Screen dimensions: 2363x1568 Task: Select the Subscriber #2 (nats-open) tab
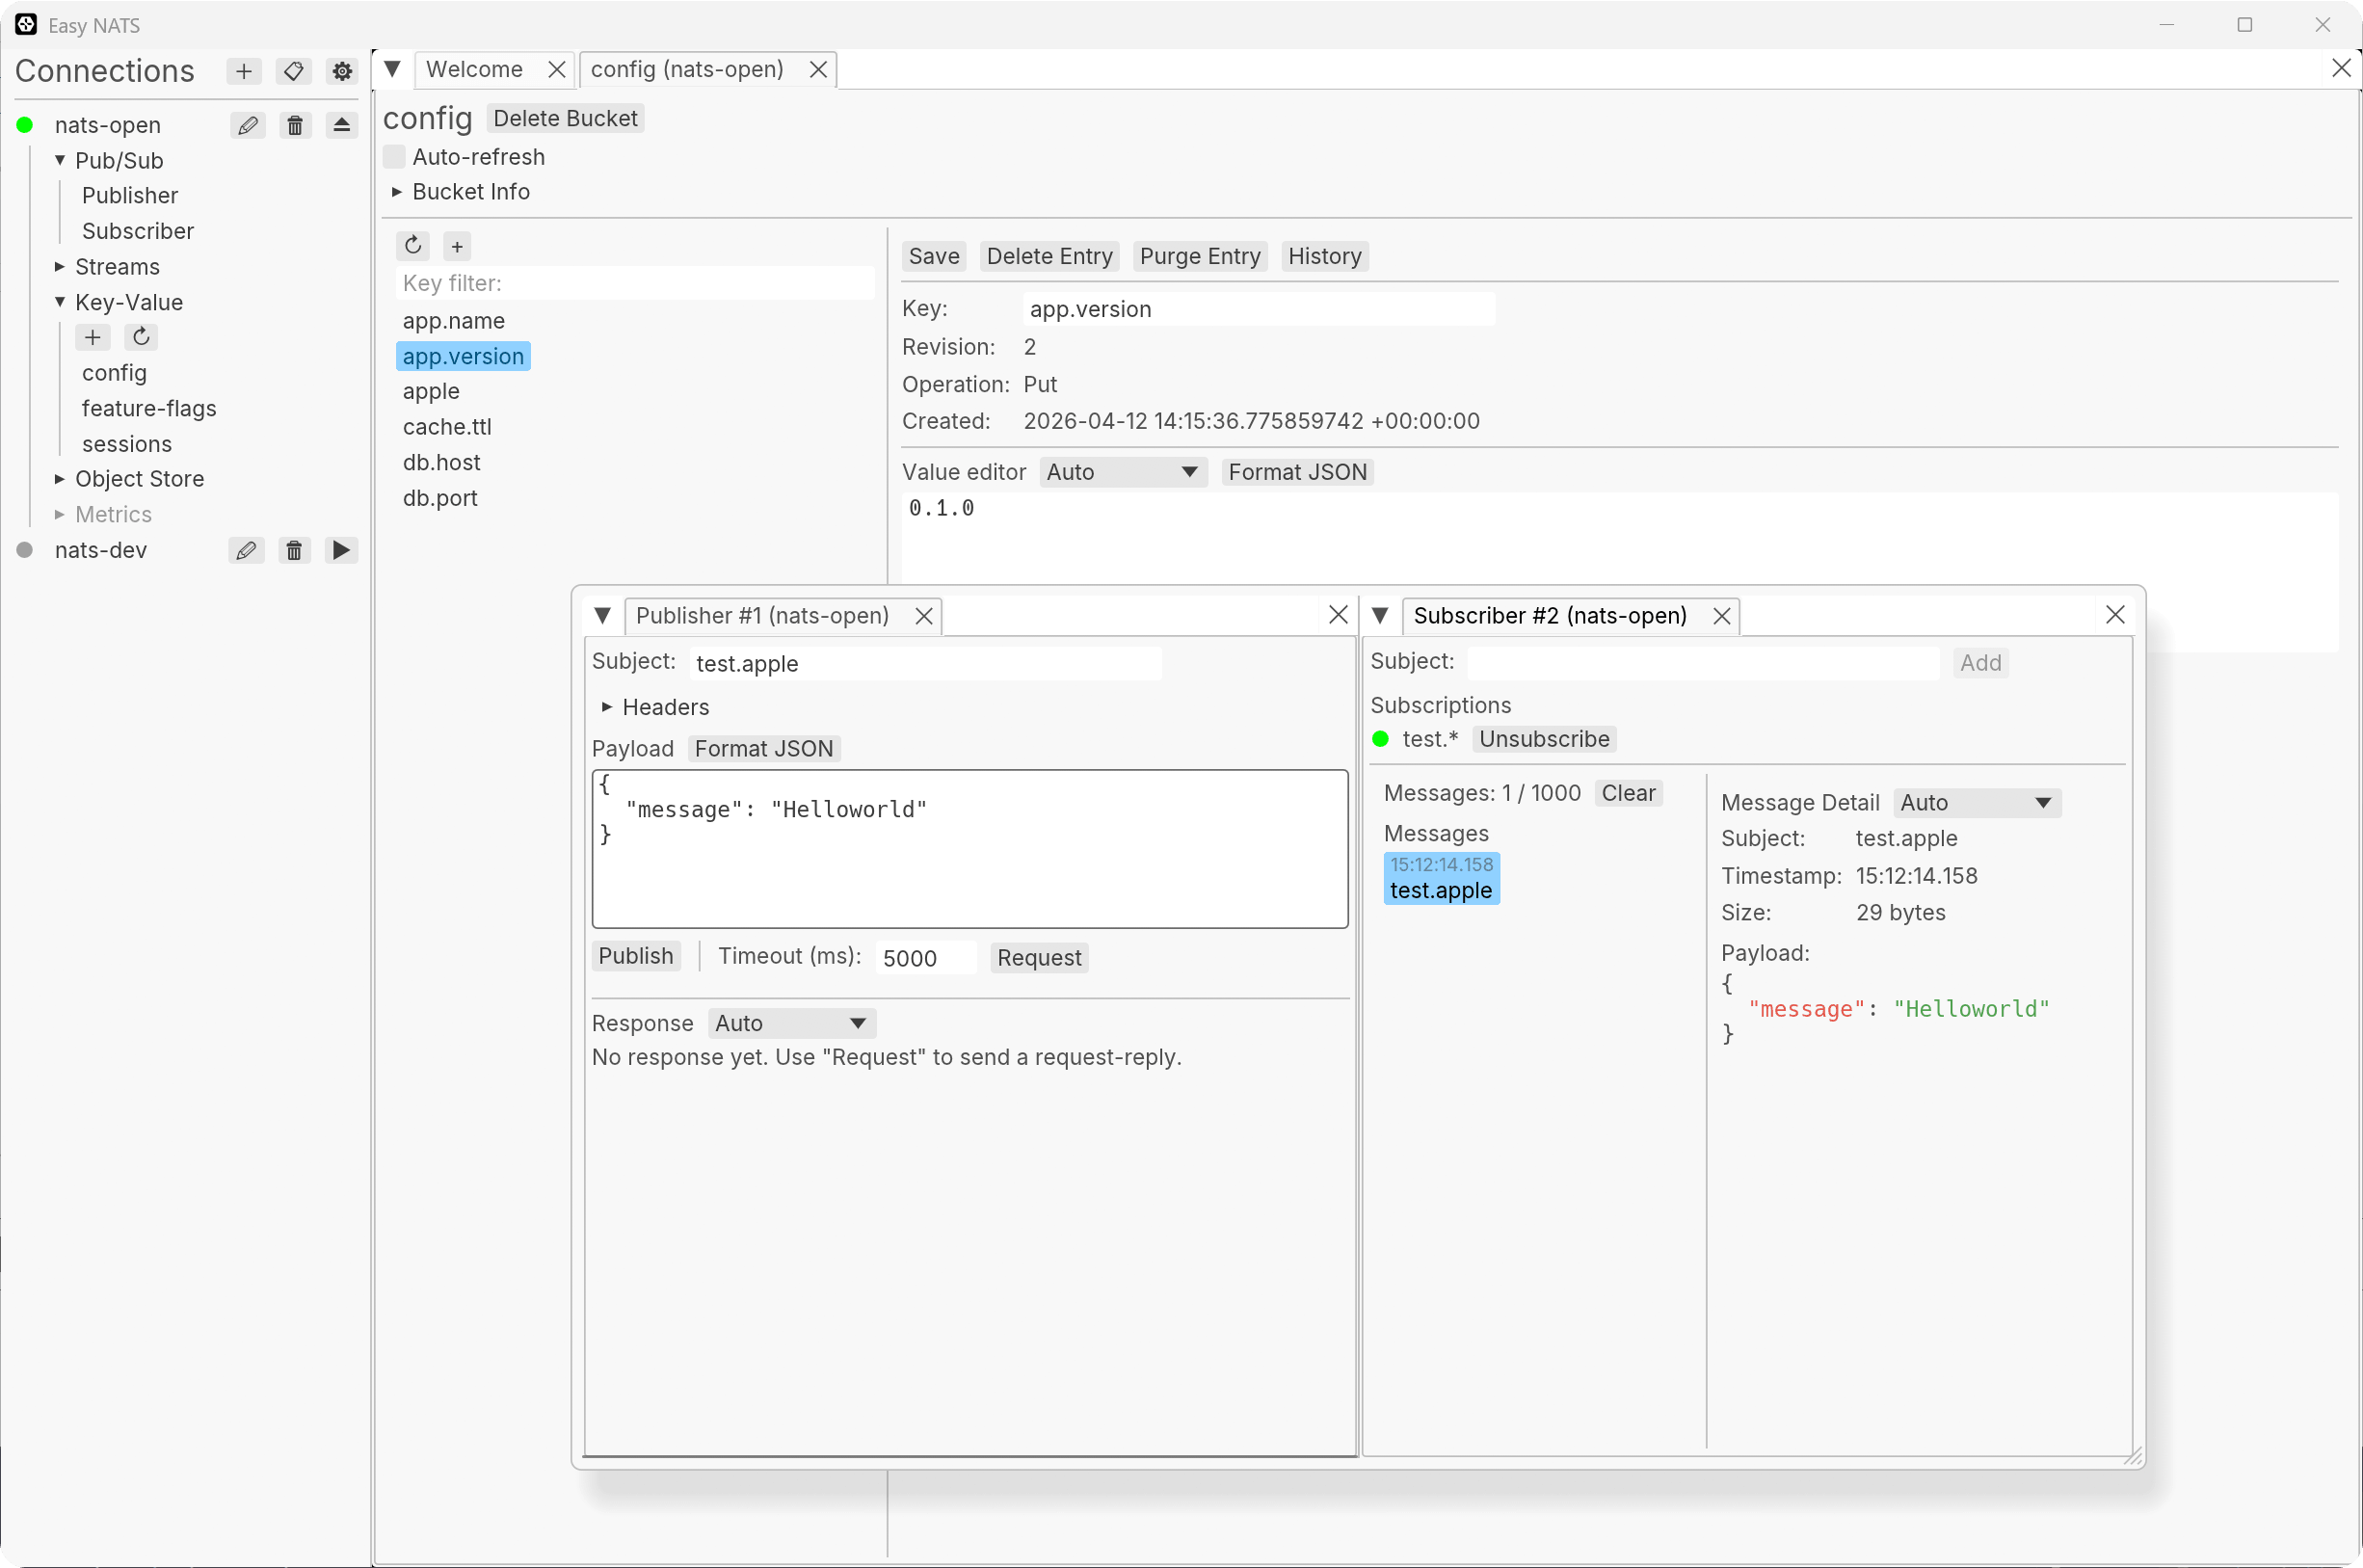[1549, 616]
